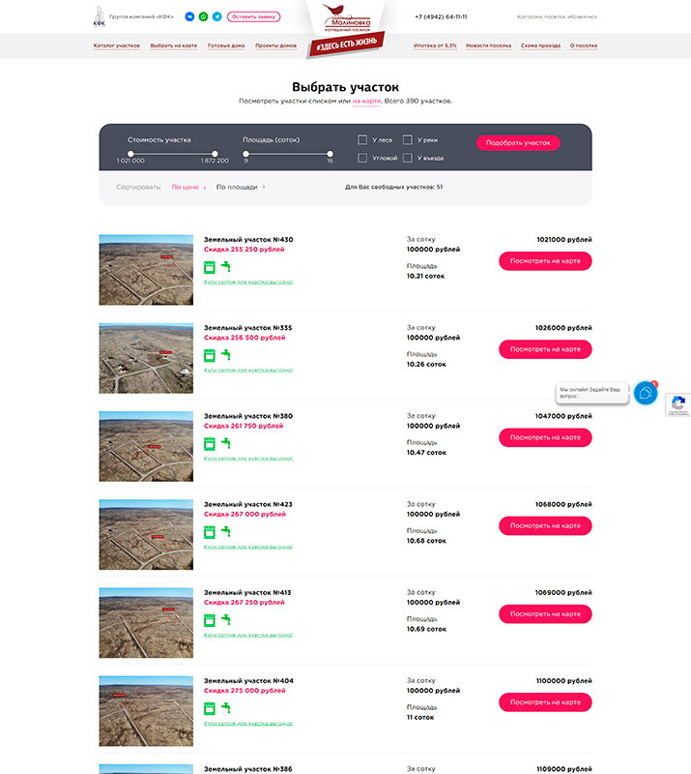The width and height of the screenshot is (691, 774).
Task: Open «Ипотека от 5,3%» menu item
Action: click(x=435, y=45)
